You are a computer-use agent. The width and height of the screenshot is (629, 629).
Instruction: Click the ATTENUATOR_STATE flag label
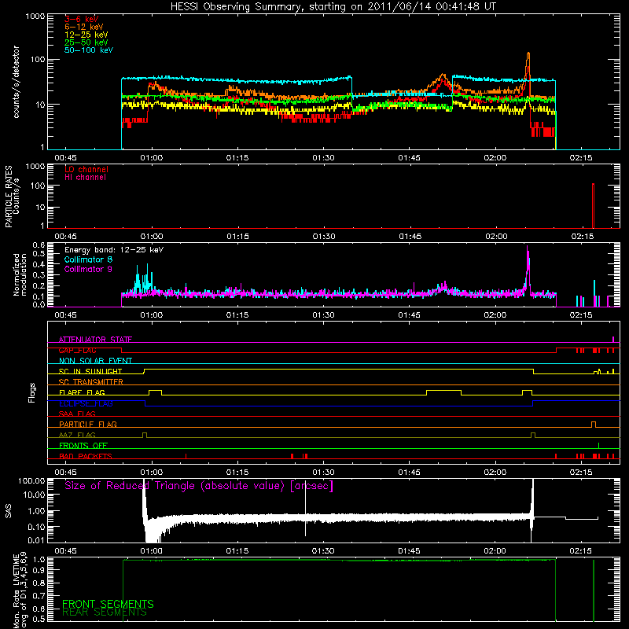(95, 340)
